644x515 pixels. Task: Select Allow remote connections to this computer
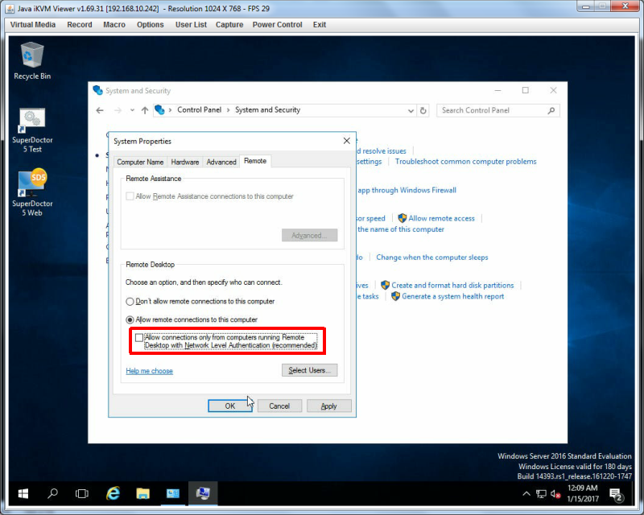[x=130, y=319]
